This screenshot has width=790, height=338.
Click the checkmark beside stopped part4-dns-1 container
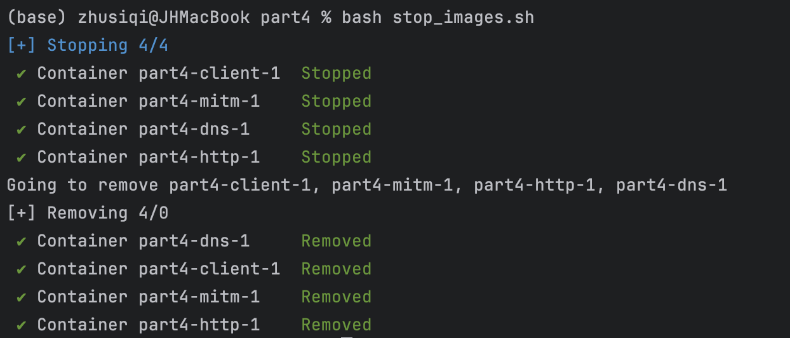22,130
